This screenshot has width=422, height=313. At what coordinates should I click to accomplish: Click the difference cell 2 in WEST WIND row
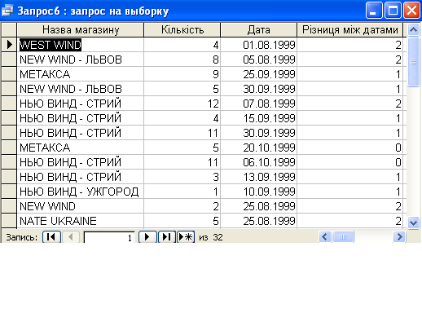pyautogui.click(x=350, y=45)
